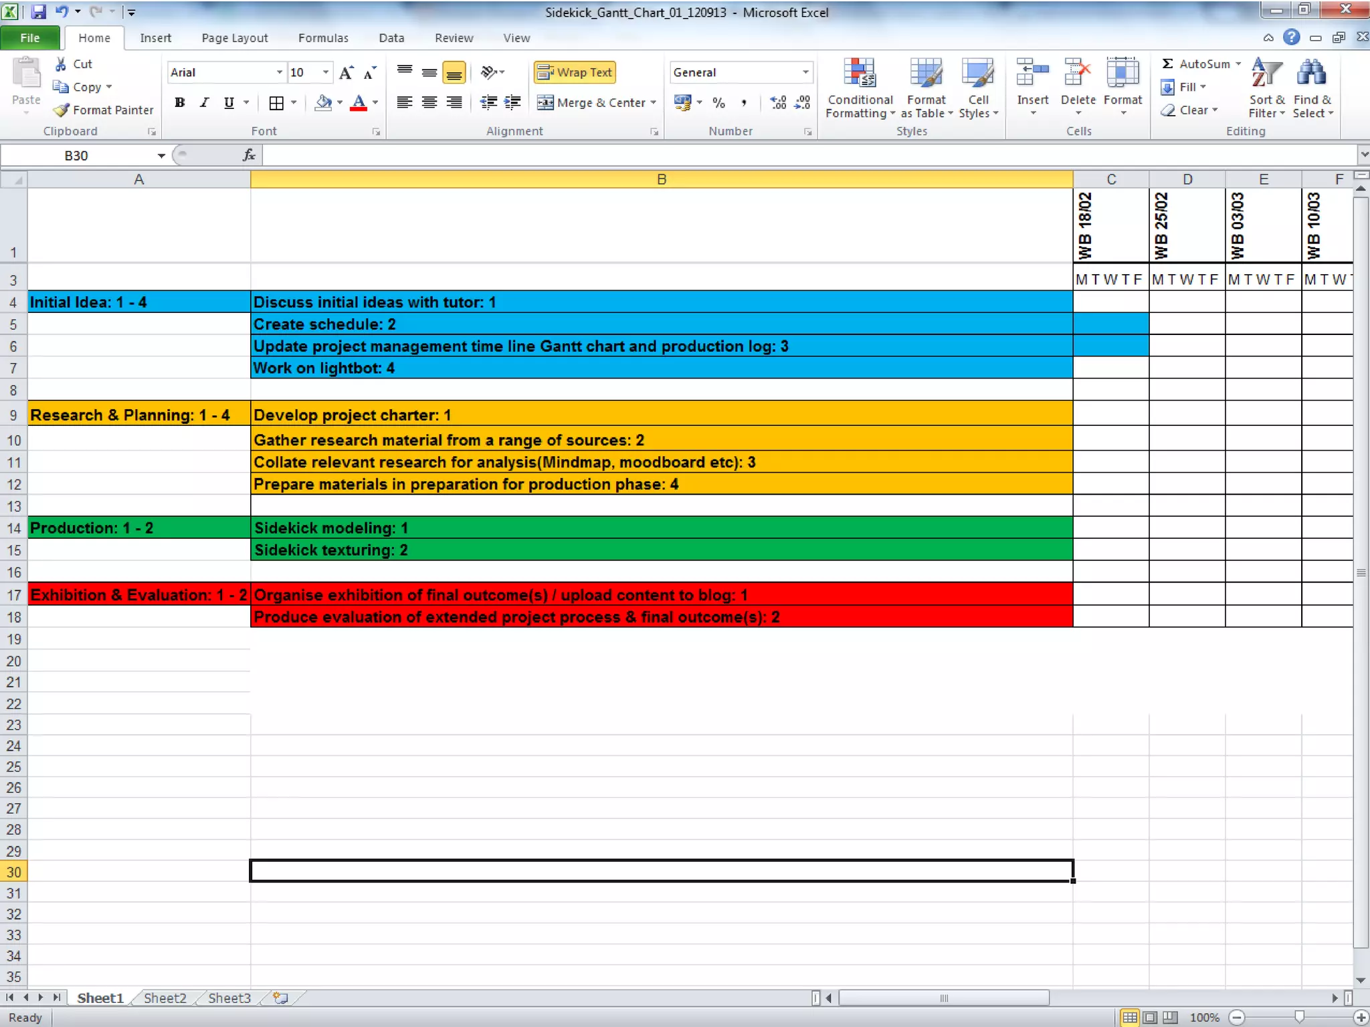
Task: Click the Format Painter brush icon
Action: (62, 110)
